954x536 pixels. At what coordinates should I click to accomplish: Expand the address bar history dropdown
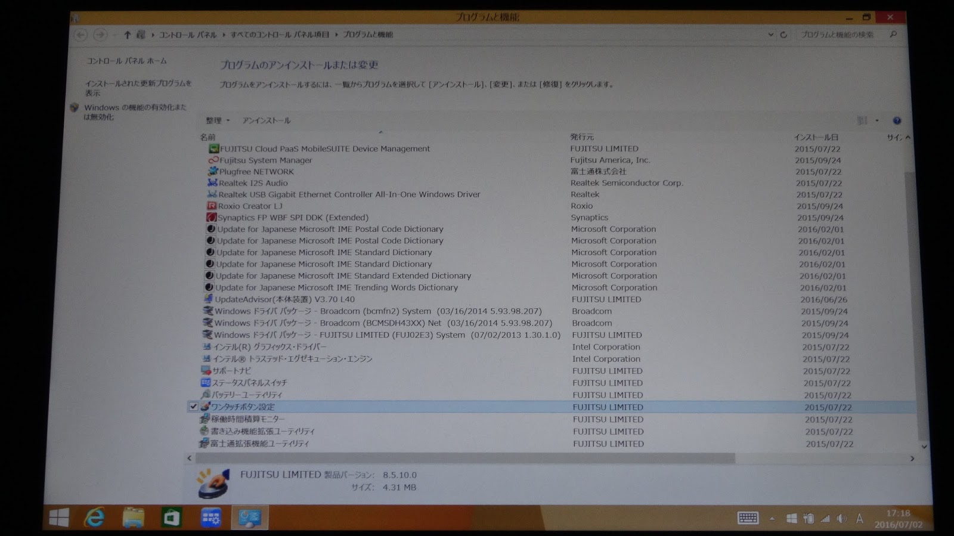(x=771, y=35)
